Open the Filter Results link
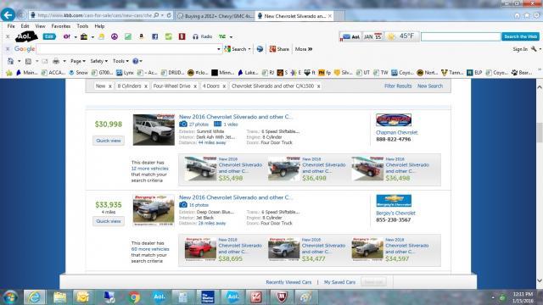This screenshot has height=305, width=543. (398, 86)
